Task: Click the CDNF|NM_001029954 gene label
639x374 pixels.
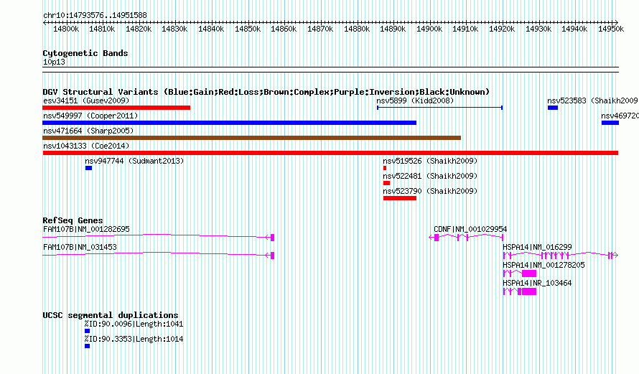Action: tap(470, 230)
